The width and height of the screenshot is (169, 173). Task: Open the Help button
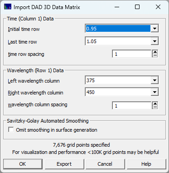pos(146,164)
